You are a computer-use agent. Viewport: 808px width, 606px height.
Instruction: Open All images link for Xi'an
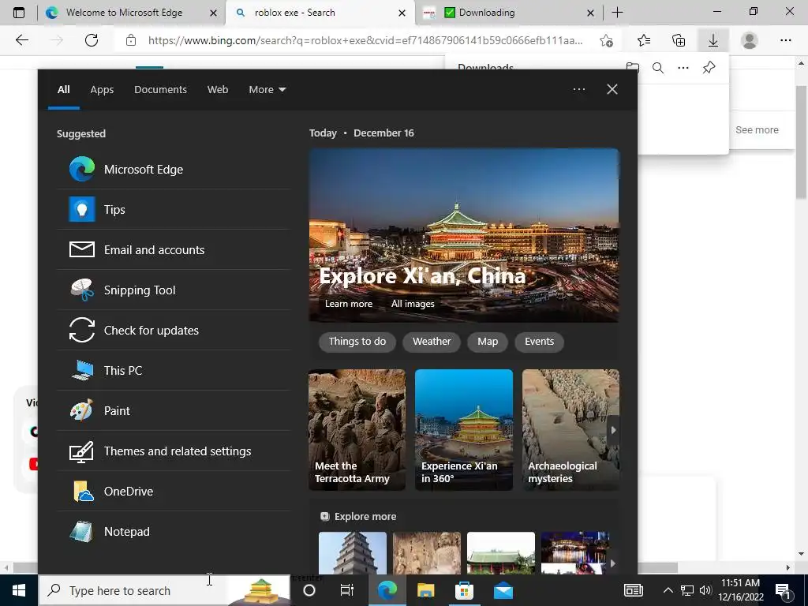413,304
